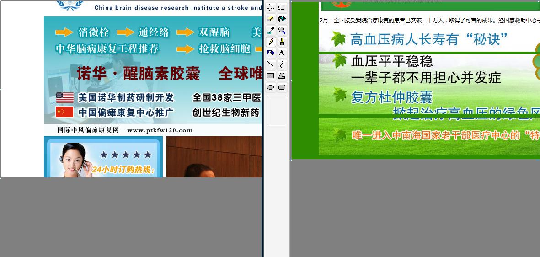Pick the Rounded Rectangle tool
This screenshot has width=540, height=257.
[282, 87]
